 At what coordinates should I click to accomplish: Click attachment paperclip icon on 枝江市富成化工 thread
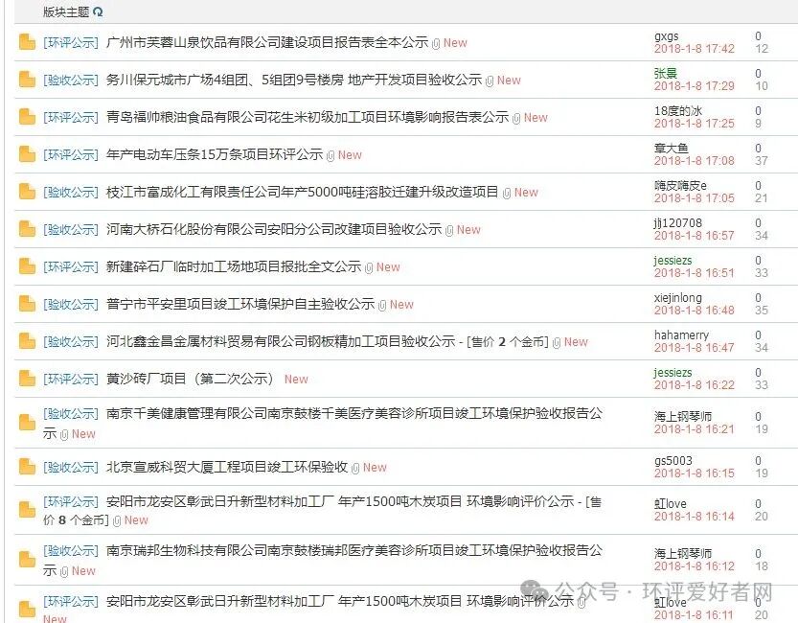pos(507,194)
